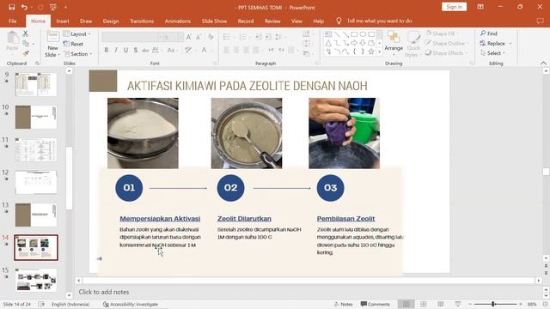
Task: Click the Replace button
Action: [496, 43]
